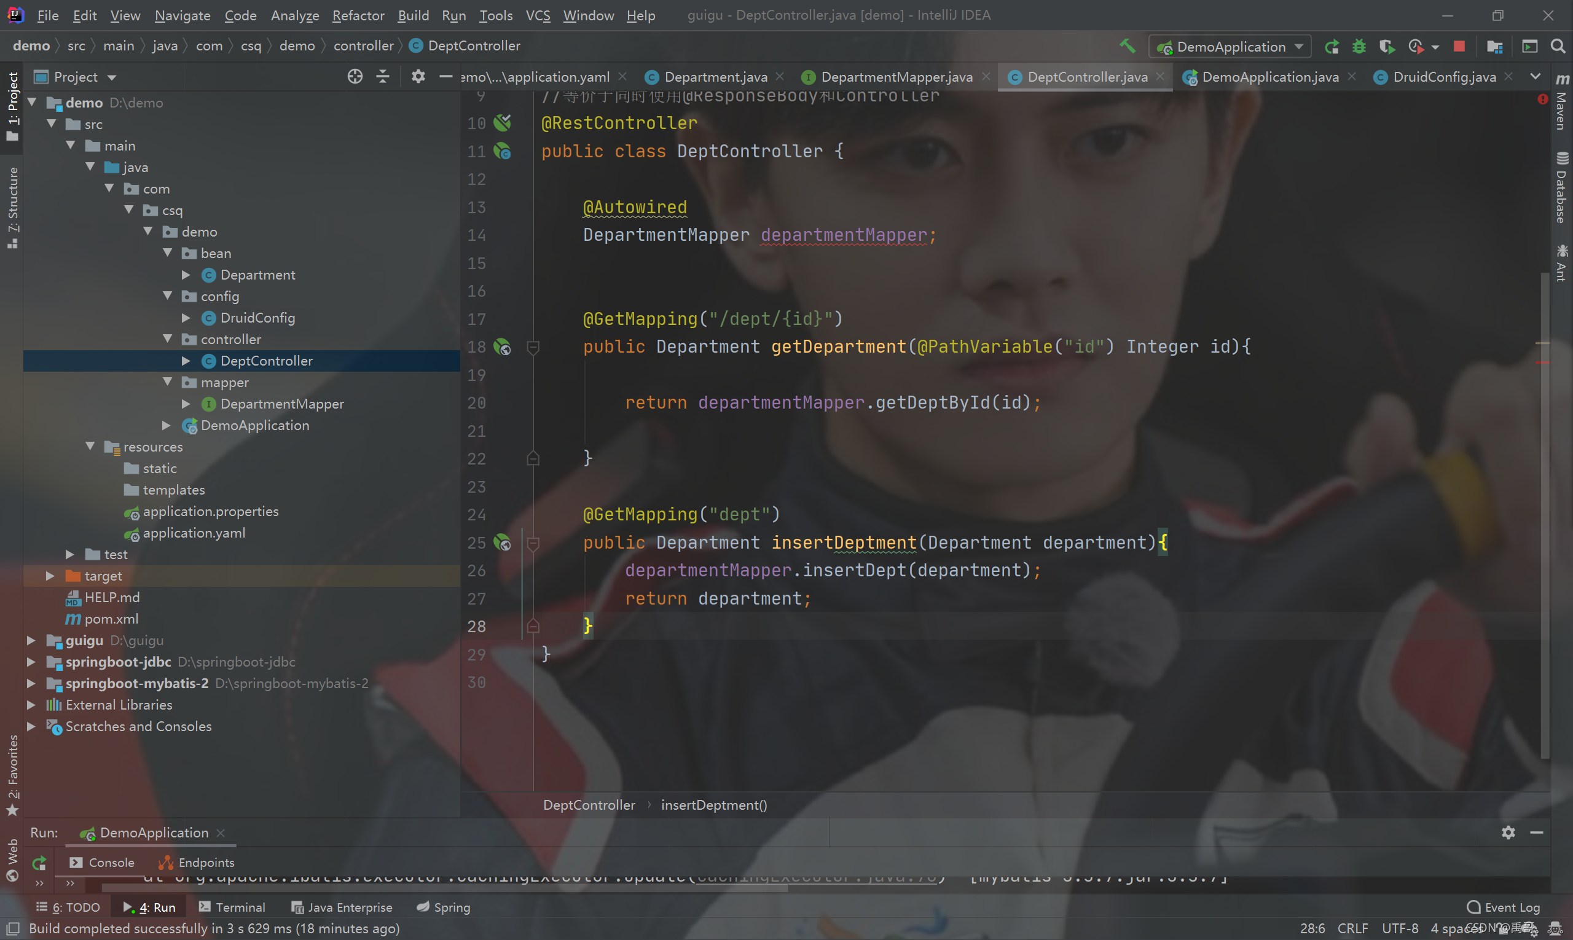Click the red Stop button

tap(1459, 46)
